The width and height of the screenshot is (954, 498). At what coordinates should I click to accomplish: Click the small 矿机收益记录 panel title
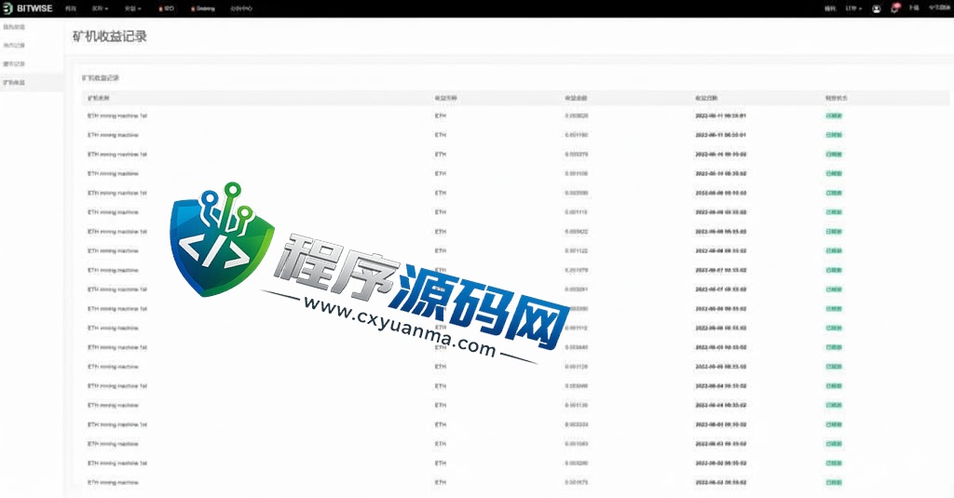(x=101, y=78)
